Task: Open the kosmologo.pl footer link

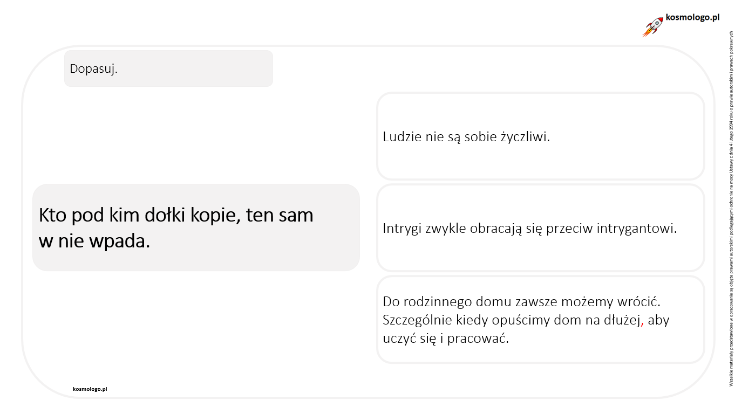Action: [90, 389]
